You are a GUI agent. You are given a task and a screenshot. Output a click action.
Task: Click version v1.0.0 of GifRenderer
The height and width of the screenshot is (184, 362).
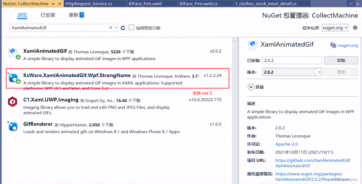[215, 124]
